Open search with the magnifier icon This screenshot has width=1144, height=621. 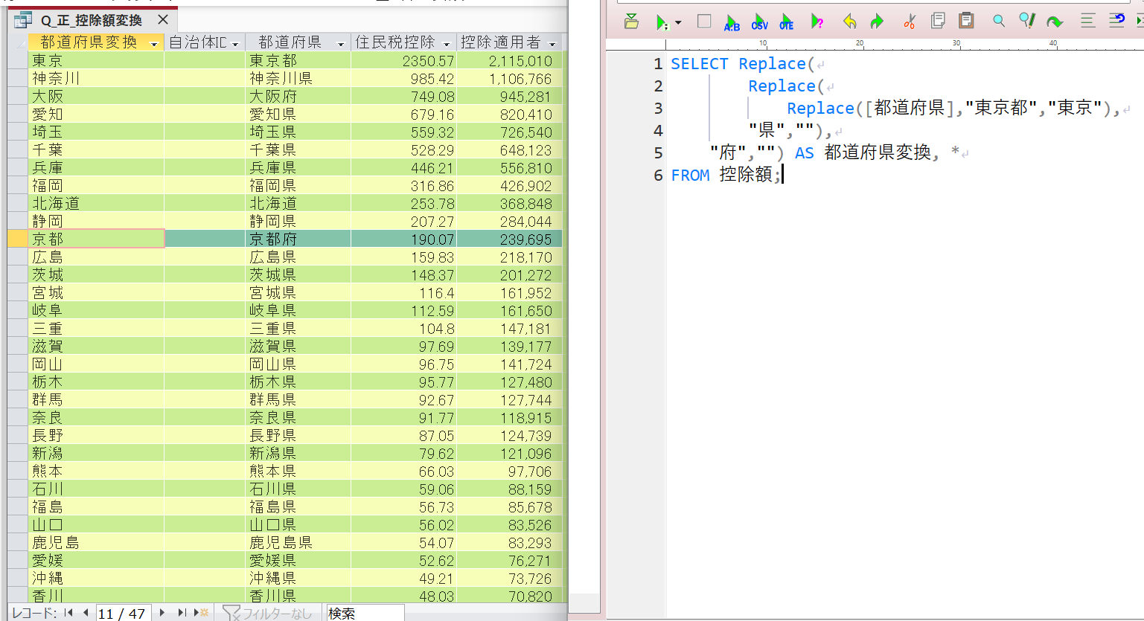point(999,21)
